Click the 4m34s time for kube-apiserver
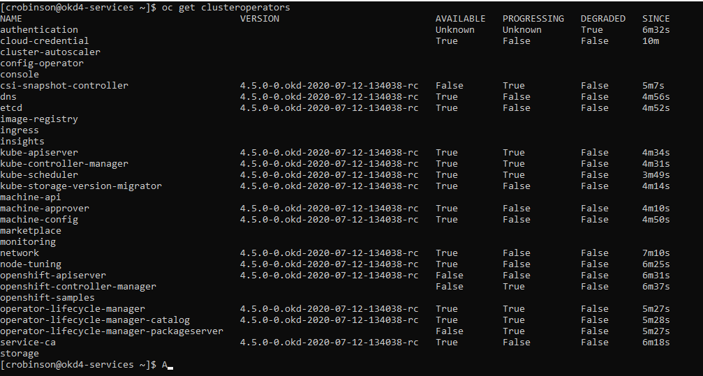This screenshot has height=376, width=703. tap(656, 153)
